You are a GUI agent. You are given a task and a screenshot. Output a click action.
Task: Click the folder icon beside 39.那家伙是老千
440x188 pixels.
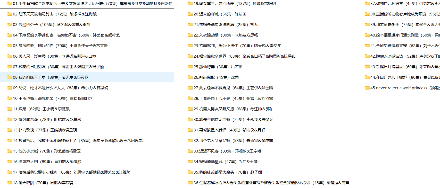(367, 24)
